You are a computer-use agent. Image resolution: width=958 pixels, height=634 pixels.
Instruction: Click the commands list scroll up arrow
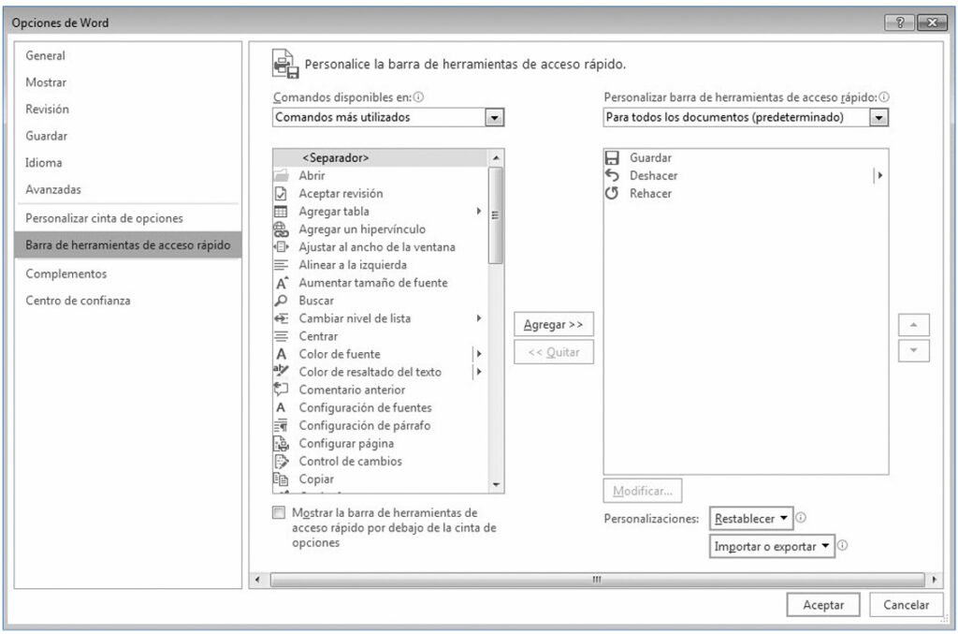pos(496,157)
